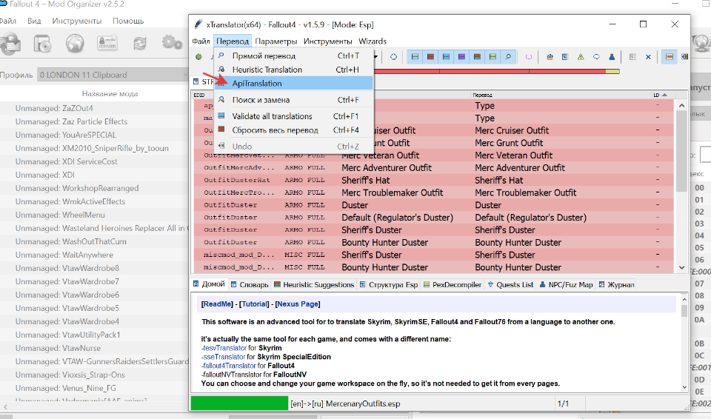The image size is (711, 419).
Task: Open the profile dropdown '0 LONDON 11 Clipboard'
Action: (111, 75)
